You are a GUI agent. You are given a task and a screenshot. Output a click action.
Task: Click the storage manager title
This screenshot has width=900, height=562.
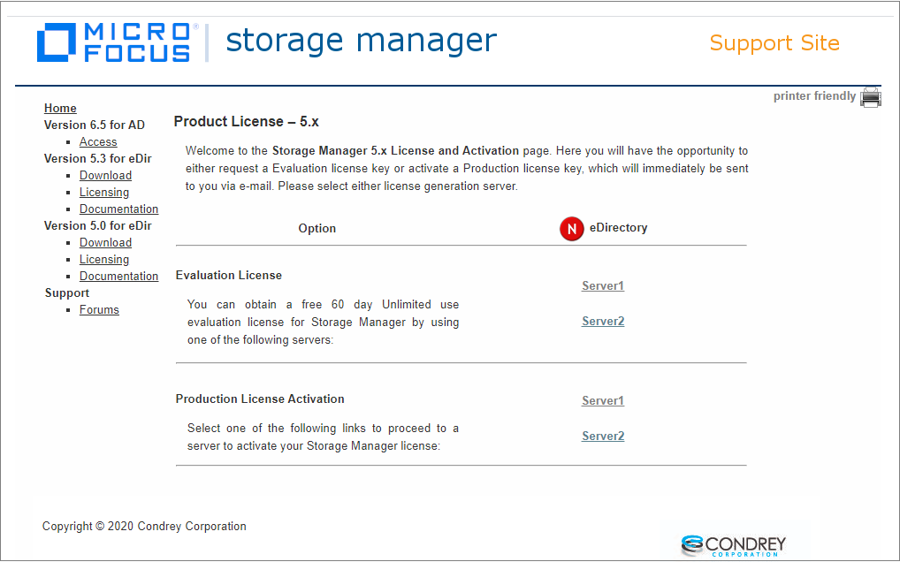pyautogui.click(x=361, y=41)
